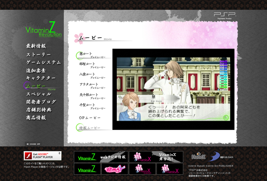Open the 最新情報 menu item
This screenshot has width=267, height=181.
pos(36,46)
